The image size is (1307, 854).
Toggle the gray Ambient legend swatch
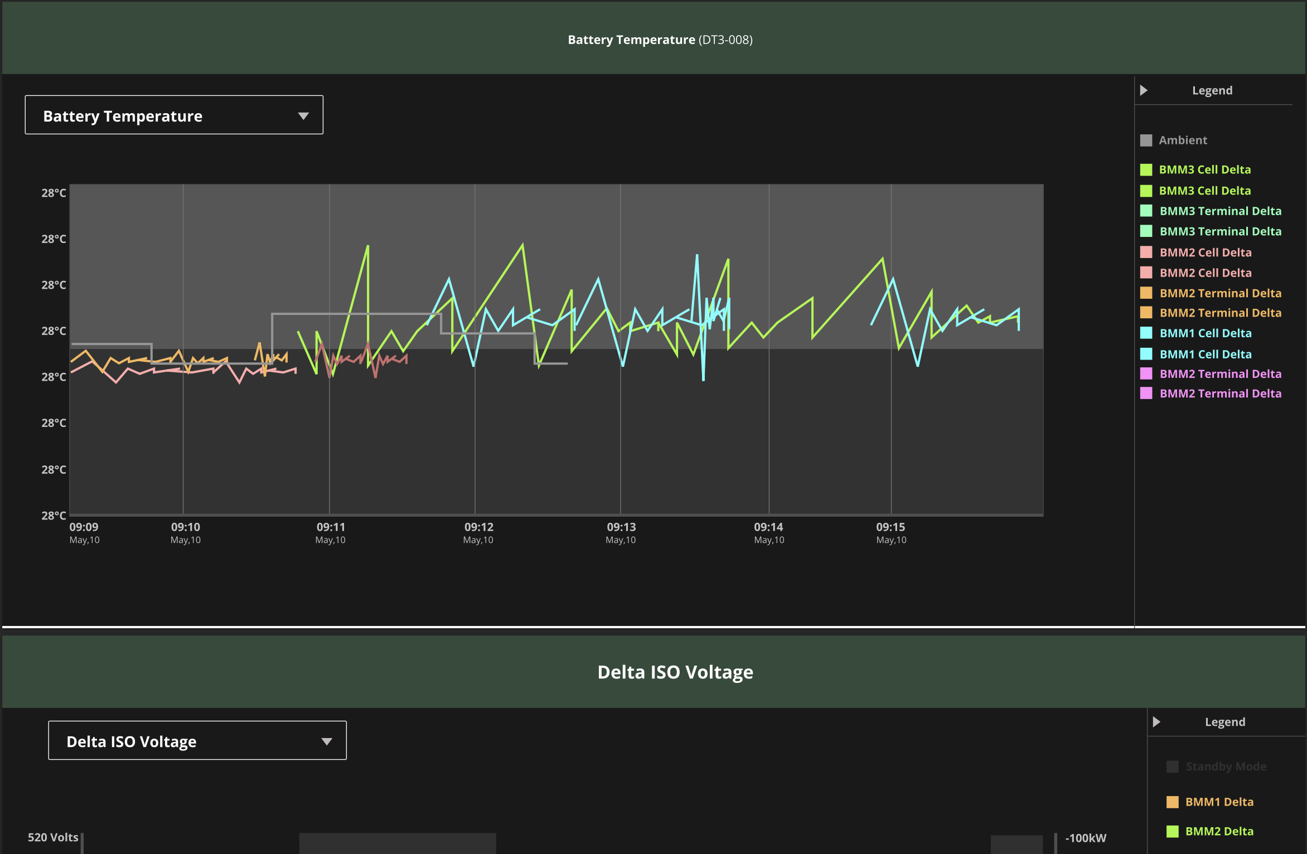point(1146,140)
